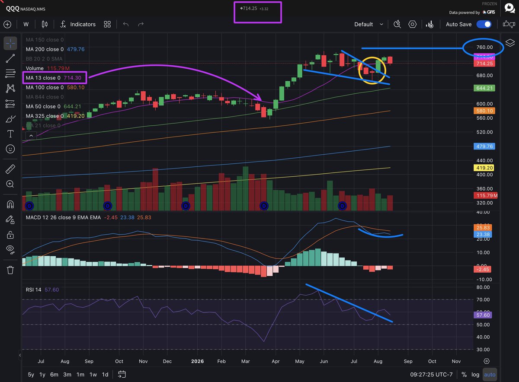Click the 714.25 current price label
Viewport: 519px width, 382px height.
click(484, 64)
